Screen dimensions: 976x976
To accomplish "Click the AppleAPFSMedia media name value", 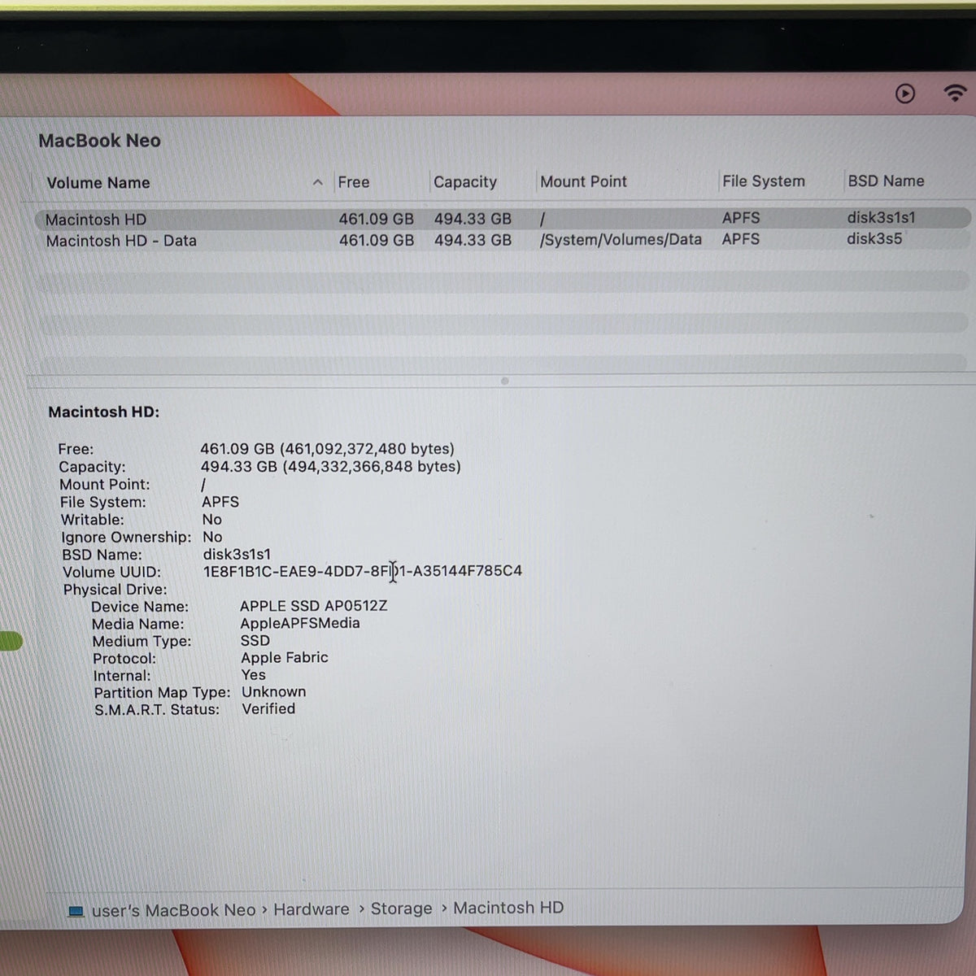I will (300, 623).
